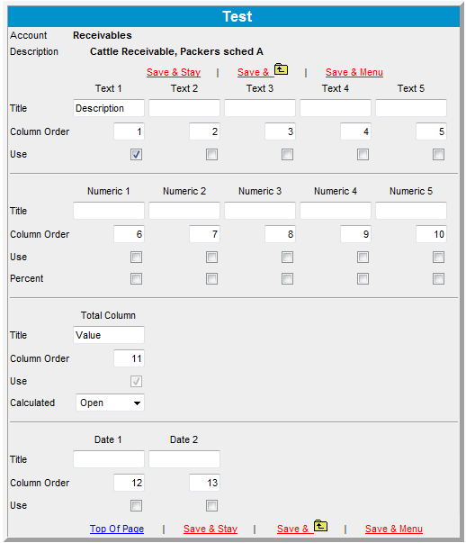Click the Numeric 4 Title input field
466x543 pixels.
pyautogui.click(x=336, y=211)
